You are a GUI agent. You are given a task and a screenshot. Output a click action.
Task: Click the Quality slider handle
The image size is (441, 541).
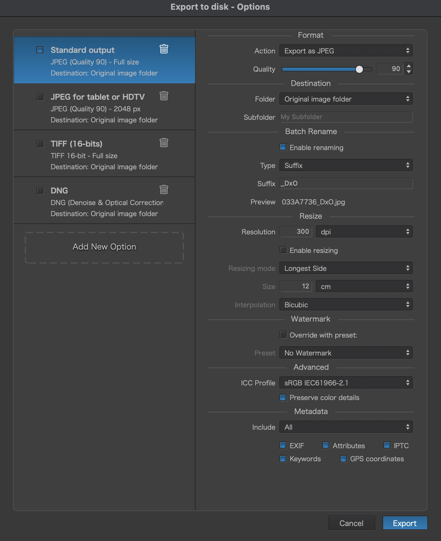[359, 69]
